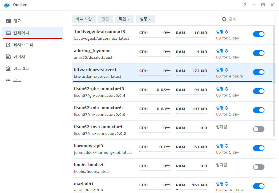Open the 설정 settings dropdown
Screen dimensions: 279x193
[x=145, y=19]
